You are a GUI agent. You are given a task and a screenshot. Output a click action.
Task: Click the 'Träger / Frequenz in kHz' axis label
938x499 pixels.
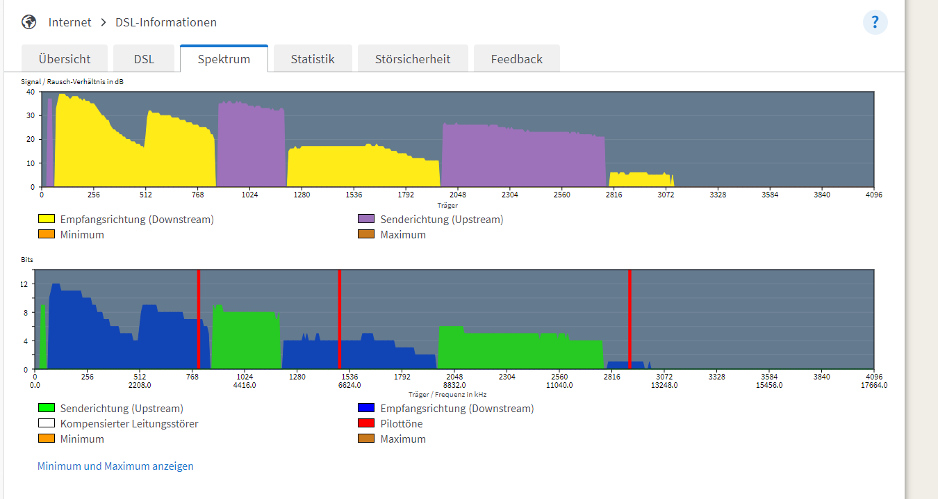coord(447,394)
